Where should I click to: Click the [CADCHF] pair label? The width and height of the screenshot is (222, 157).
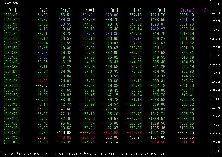coord(12,15)
